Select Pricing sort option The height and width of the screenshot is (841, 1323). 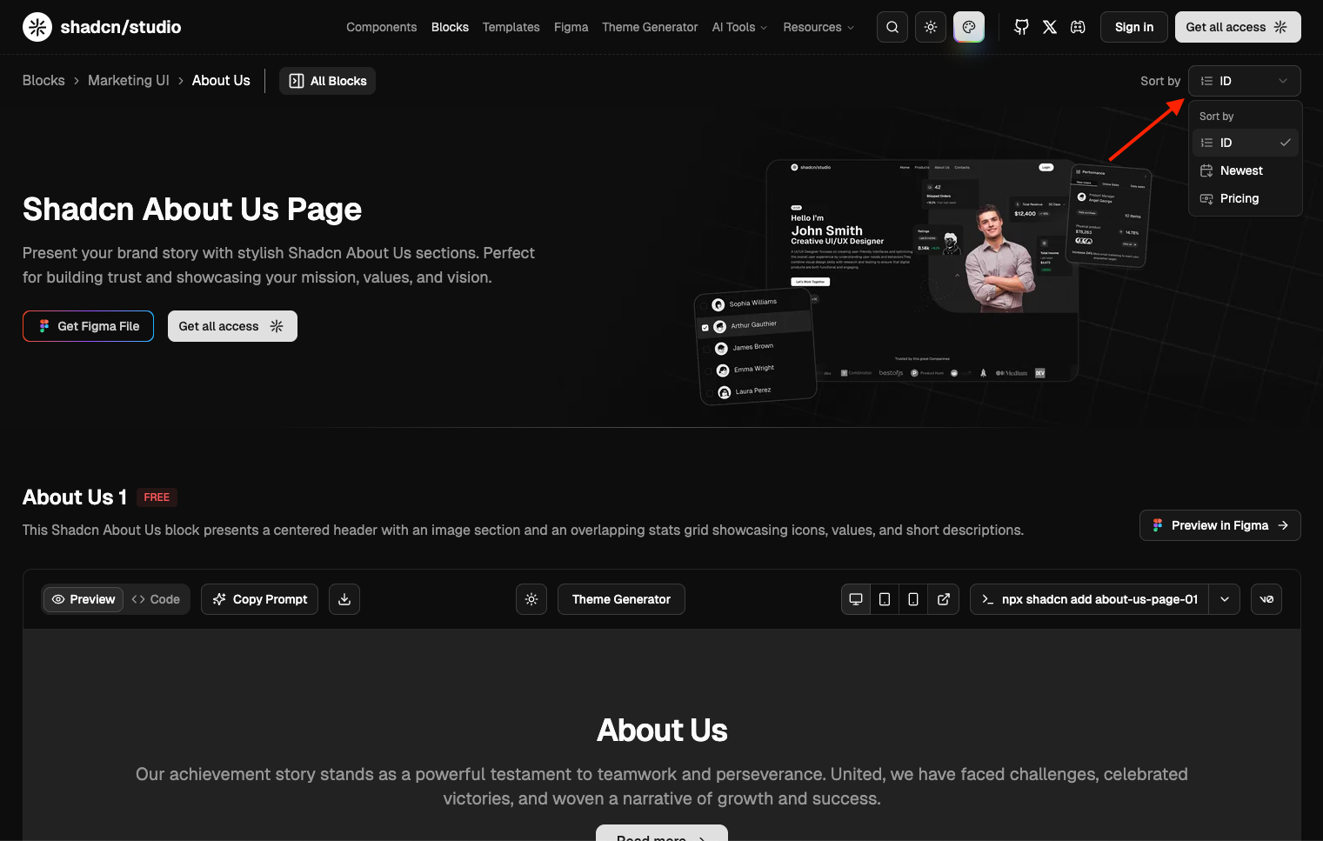[1239, 198]
